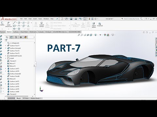Open the Motion Study 1 tab

[x=36, y=98]
